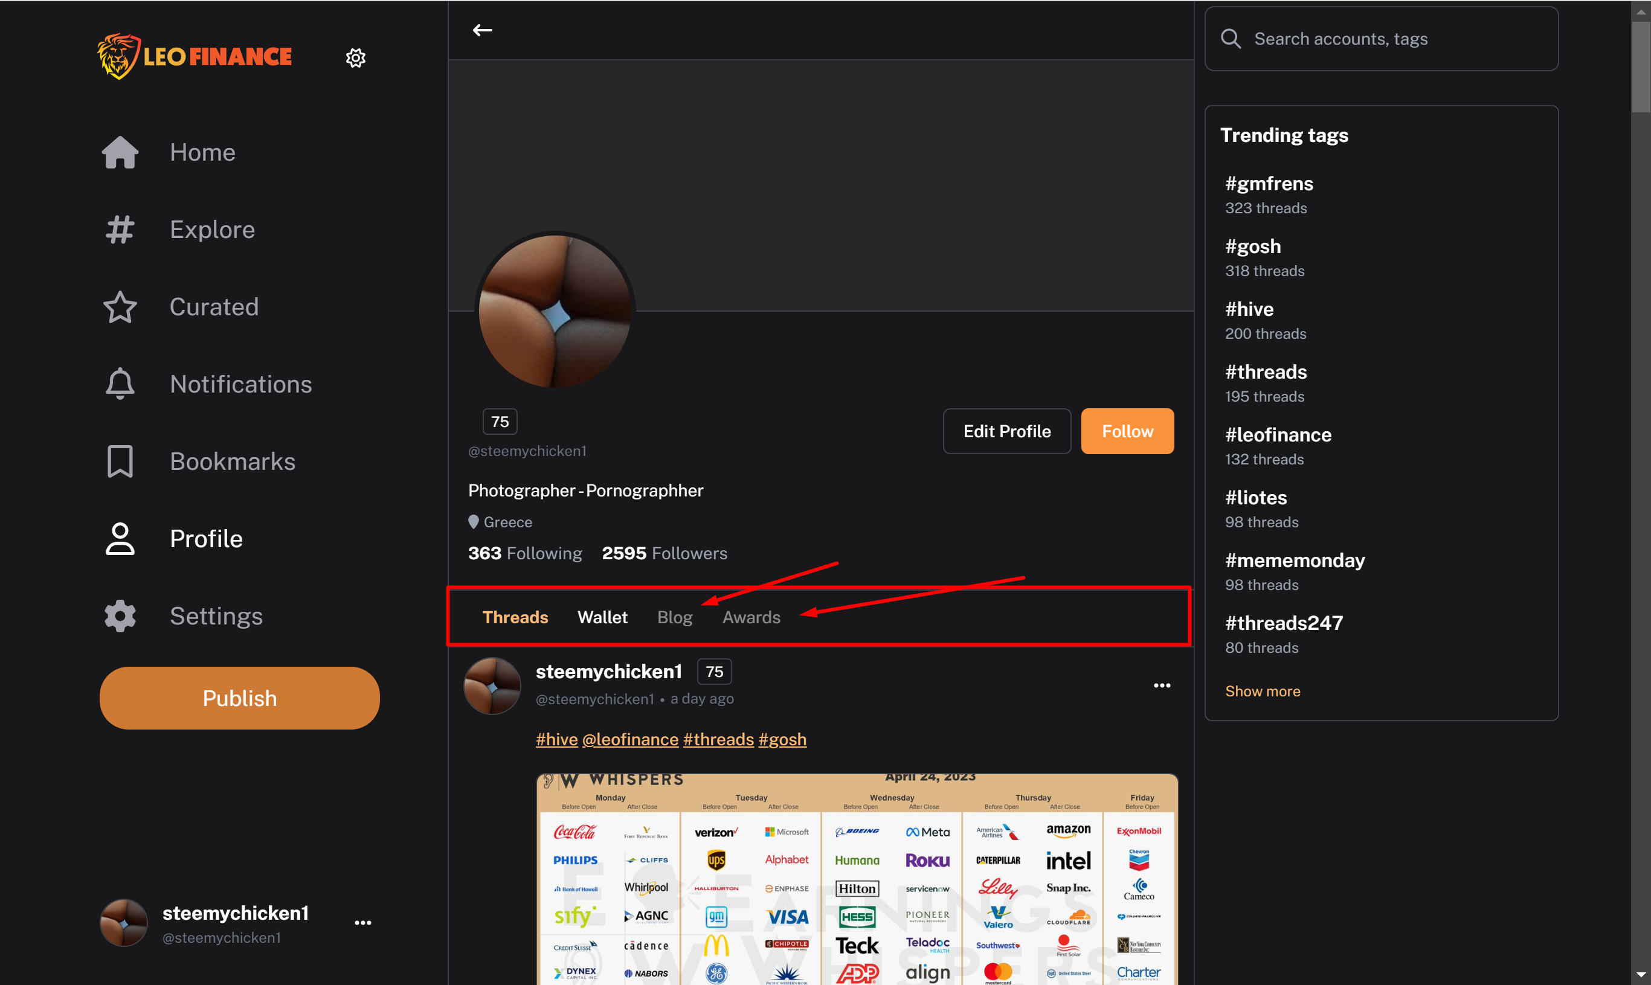
Task: Open the #leofinance trending tag
Action: 1279,435
